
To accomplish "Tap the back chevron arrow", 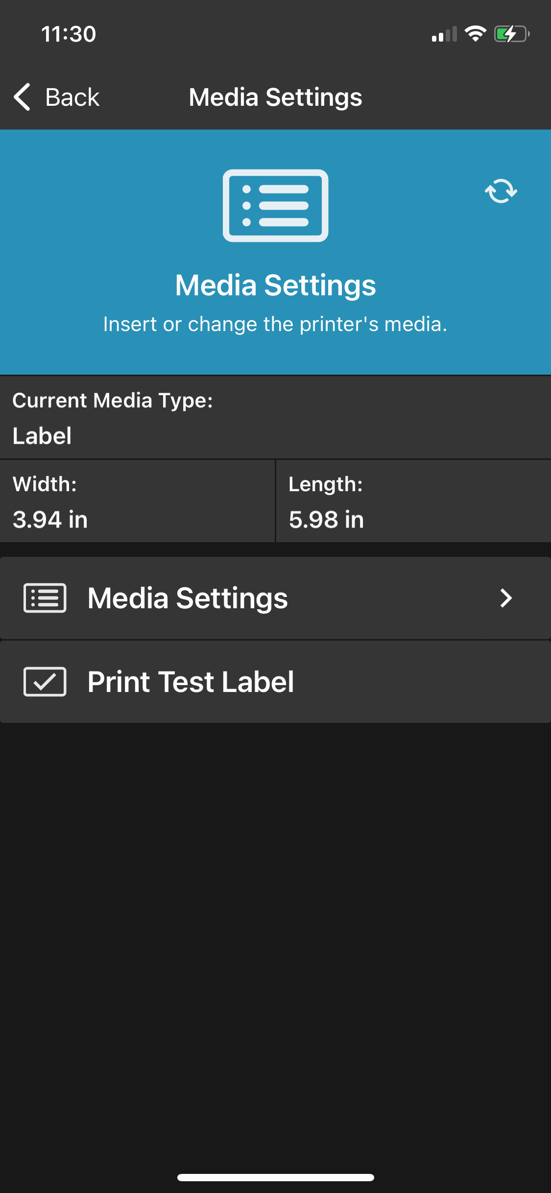I will tap(22, 97).
